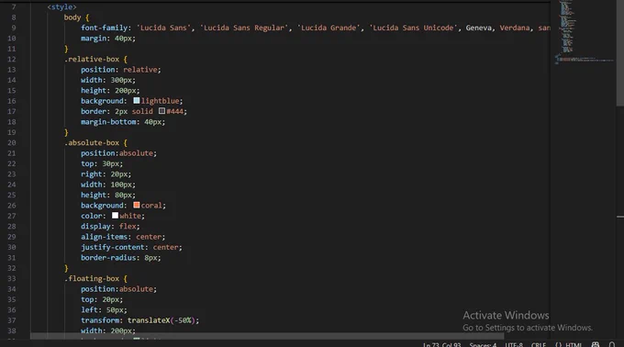Click line number 12 in the gutter

point(12,59)
